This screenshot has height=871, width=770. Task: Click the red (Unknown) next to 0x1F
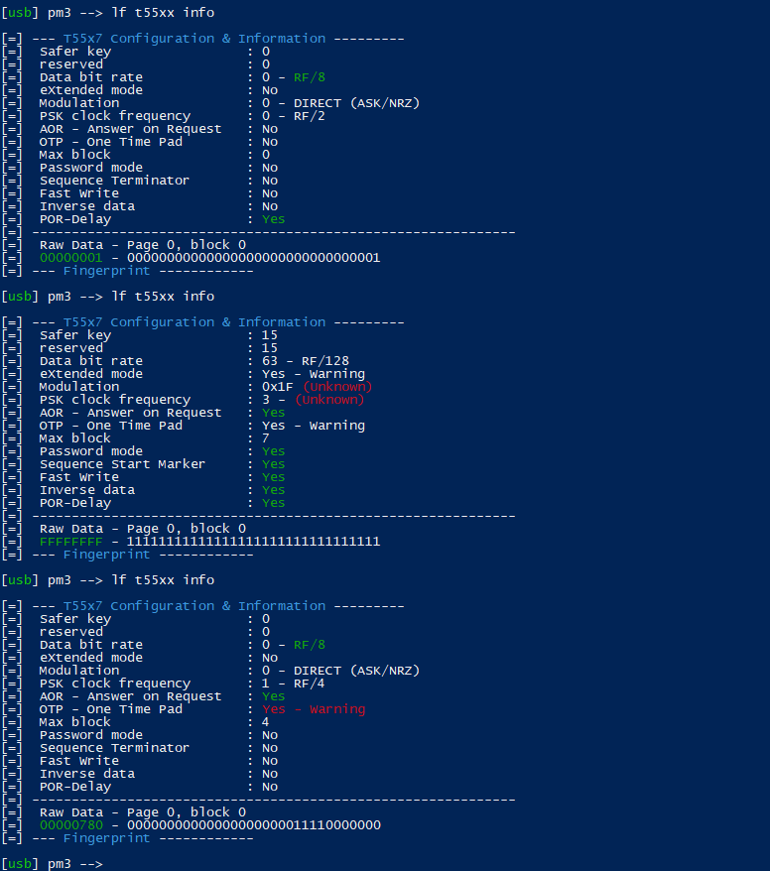(x=337, y=387)
